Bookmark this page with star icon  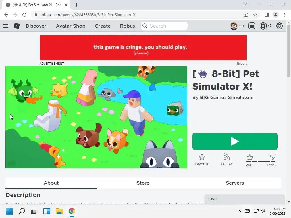click(255, 15)
